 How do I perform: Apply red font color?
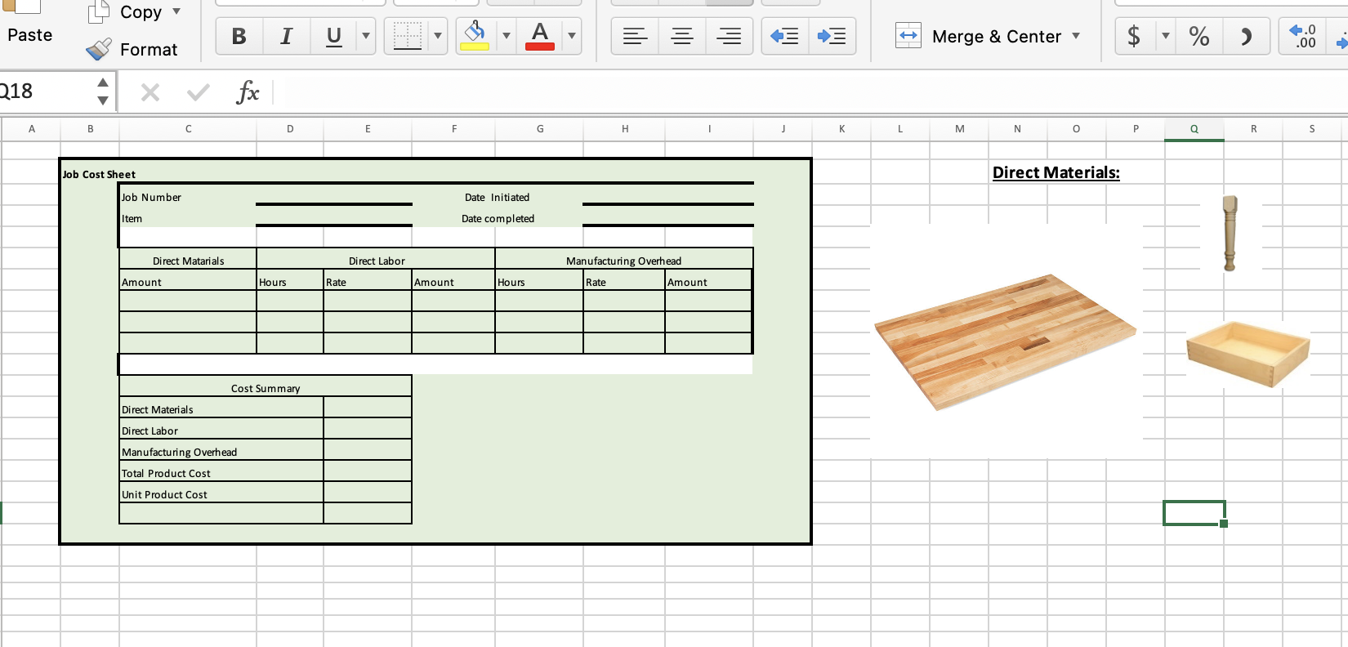point(540,36)
